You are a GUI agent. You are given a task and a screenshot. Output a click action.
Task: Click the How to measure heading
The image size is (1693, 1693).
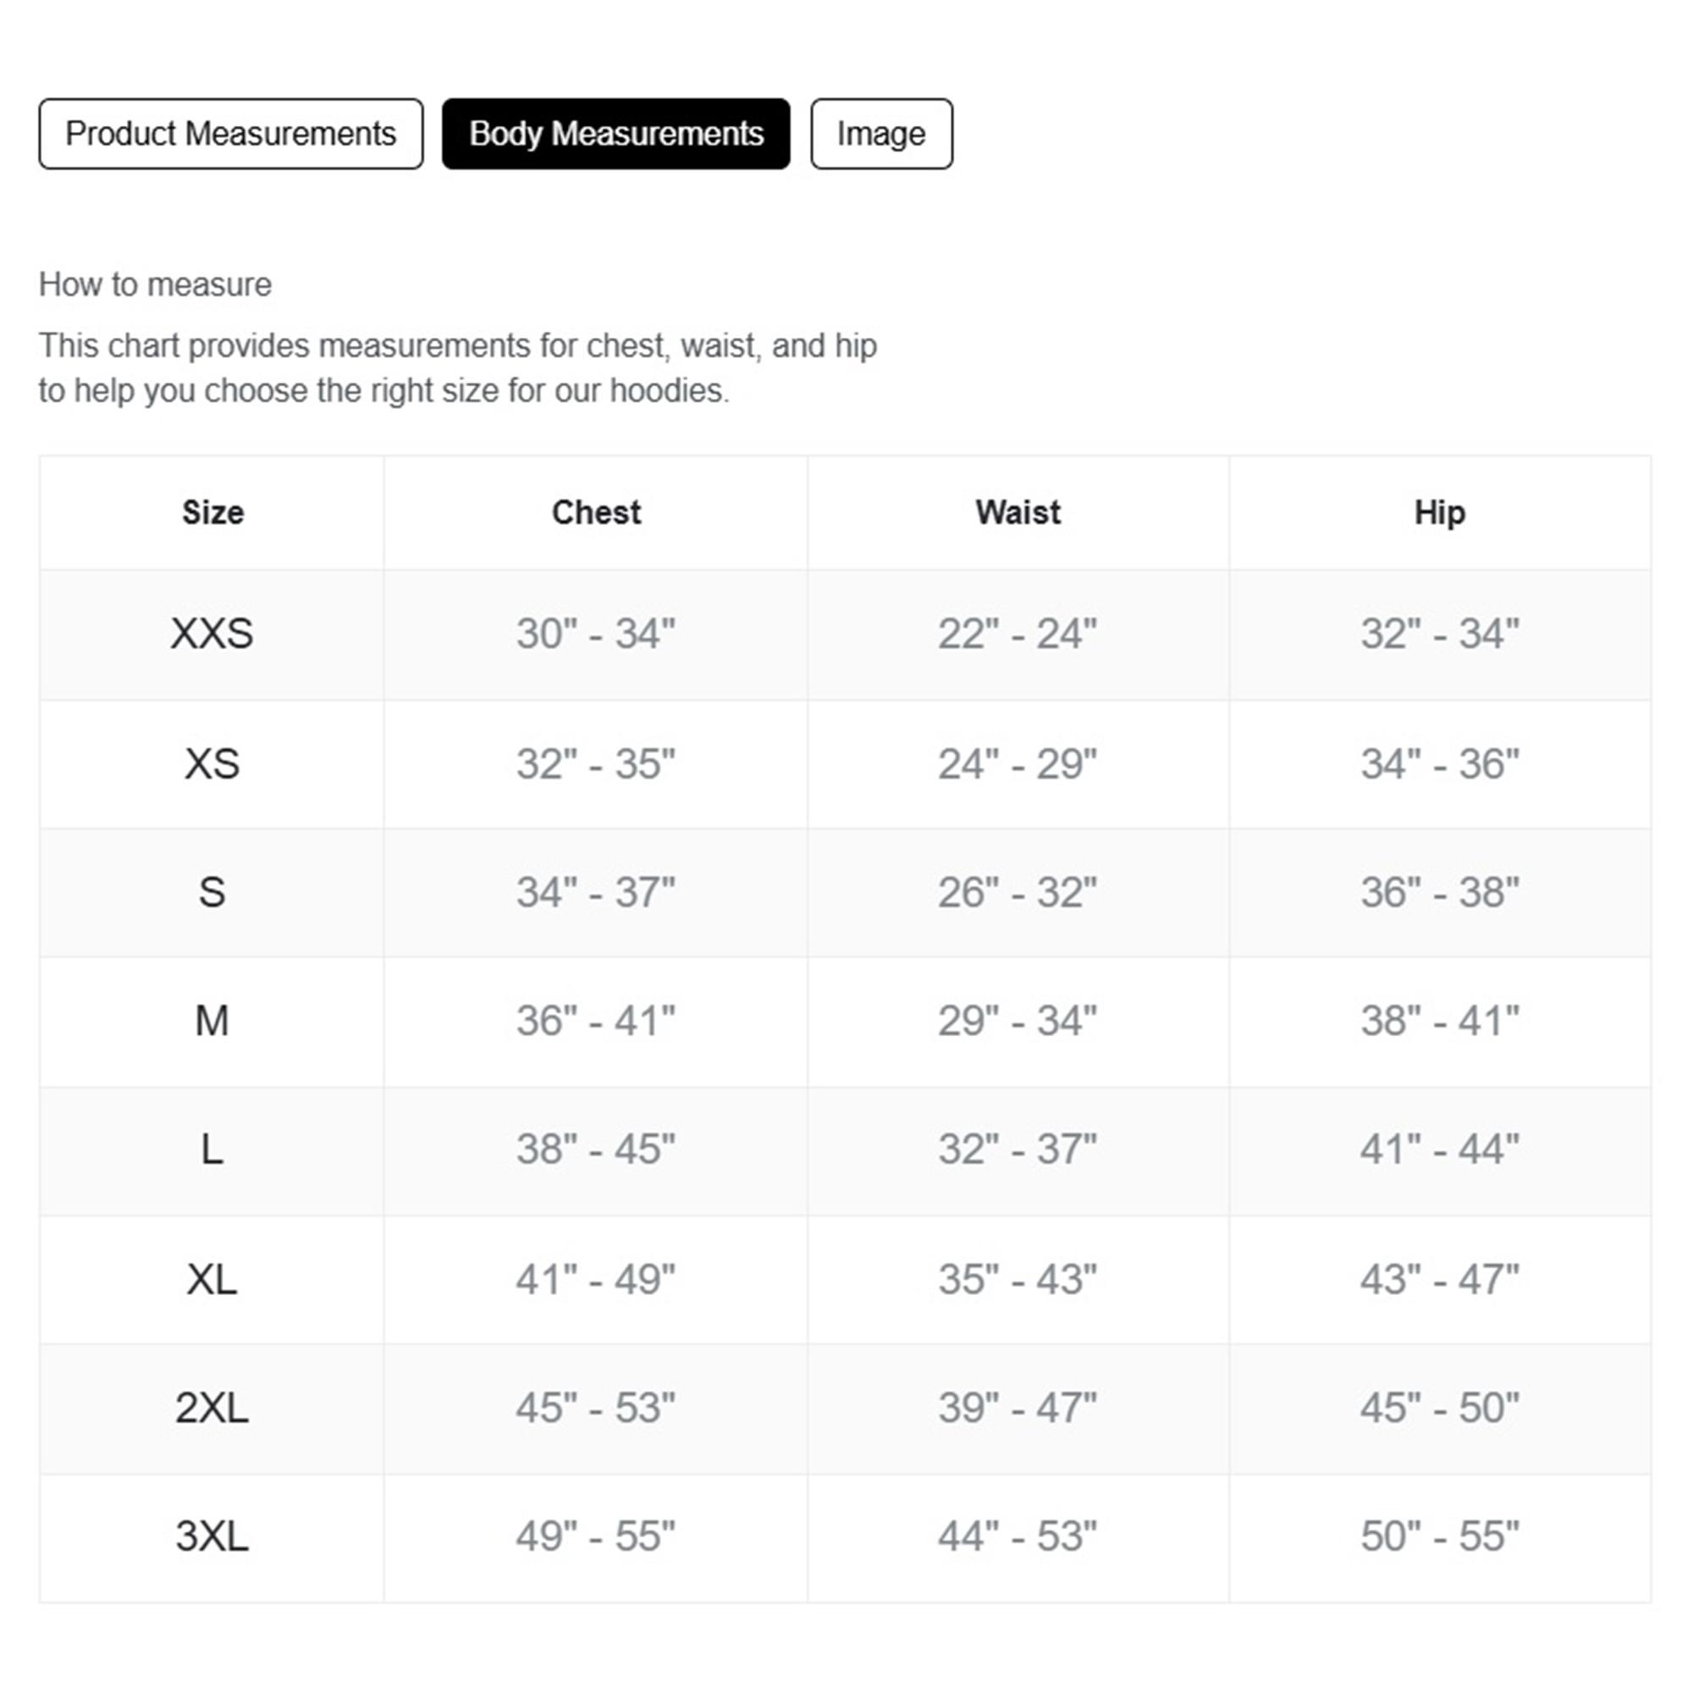[x=155, y=284]
